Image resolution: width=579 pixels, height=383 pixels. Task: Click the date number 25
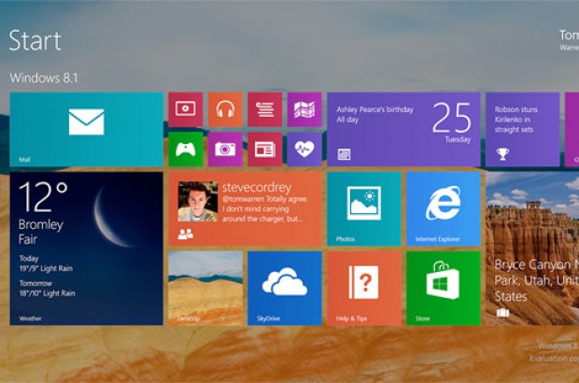[x=452, y=118]
